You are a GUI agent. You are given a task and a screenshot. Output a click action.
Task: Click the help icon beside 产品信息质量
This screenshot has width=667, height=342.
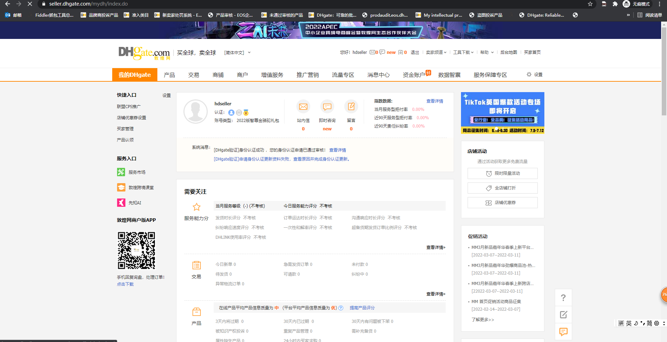pos(341,308)
